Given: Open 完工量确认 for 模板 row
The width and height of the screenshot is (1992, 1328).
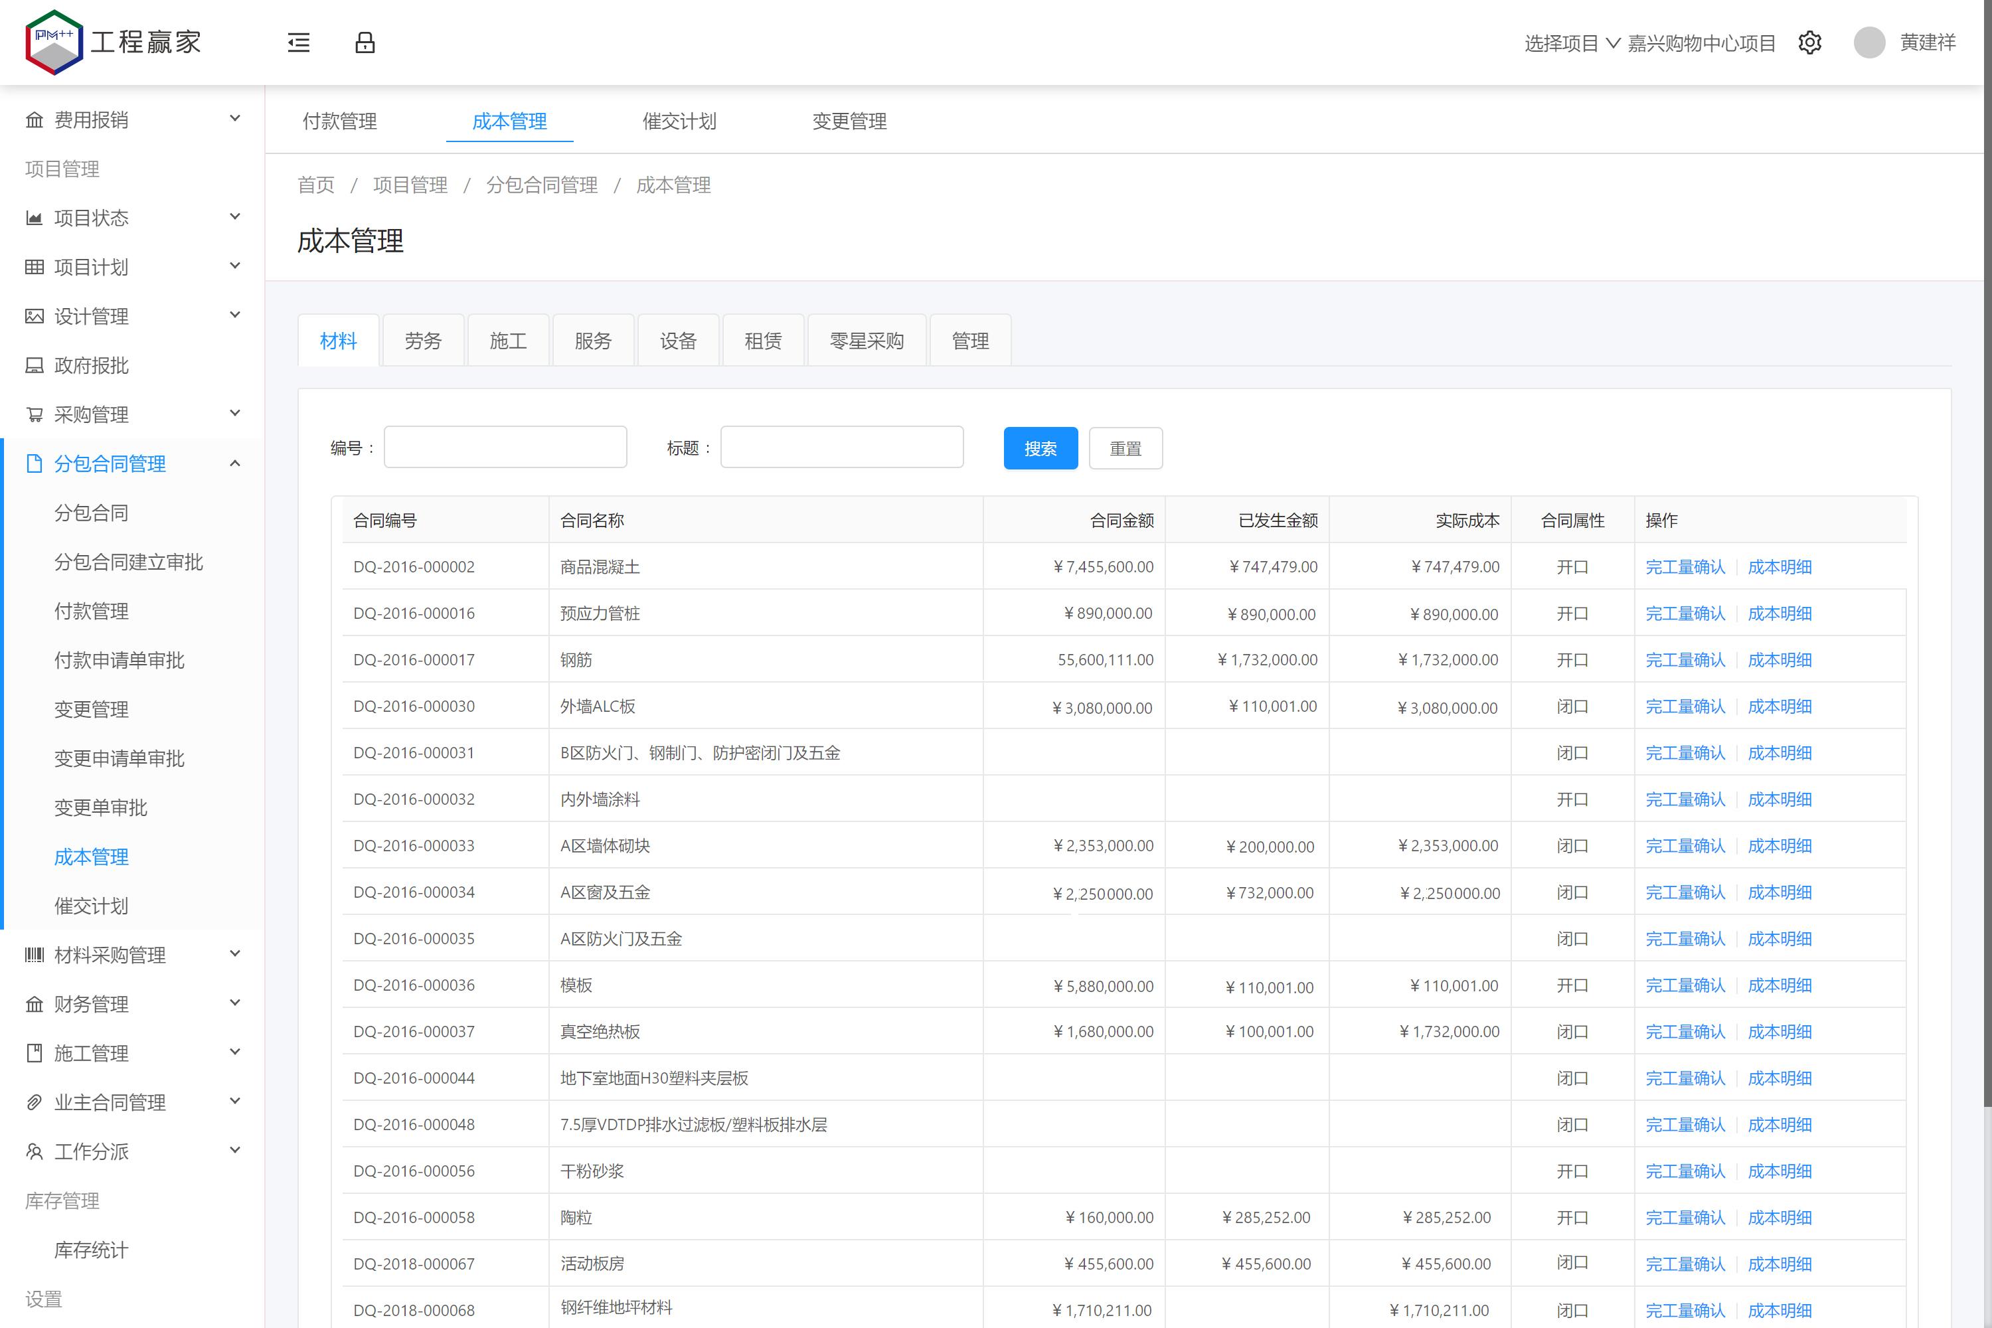Looking at the screenshot, I should coord(1685,985).
